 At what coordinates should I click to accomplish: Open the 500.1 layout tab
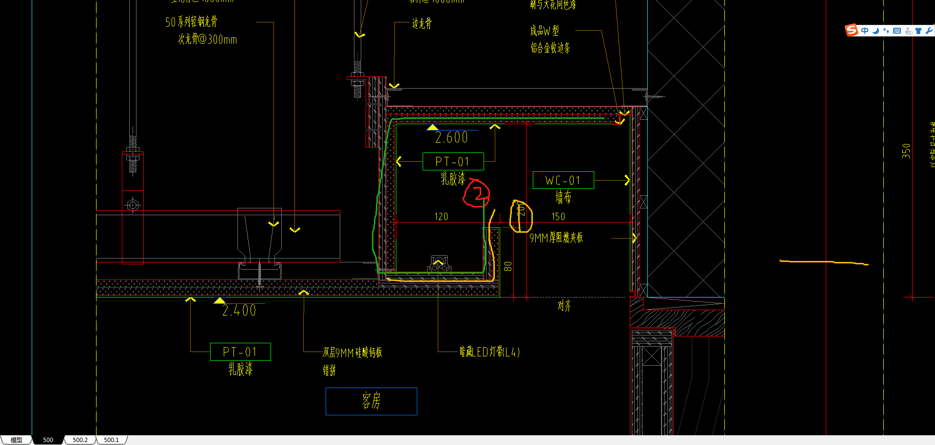111,440
